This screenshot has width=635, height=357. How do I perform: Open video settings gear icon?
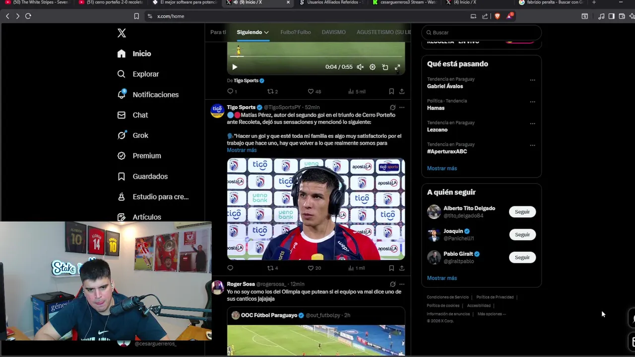[x=373, y=67]
